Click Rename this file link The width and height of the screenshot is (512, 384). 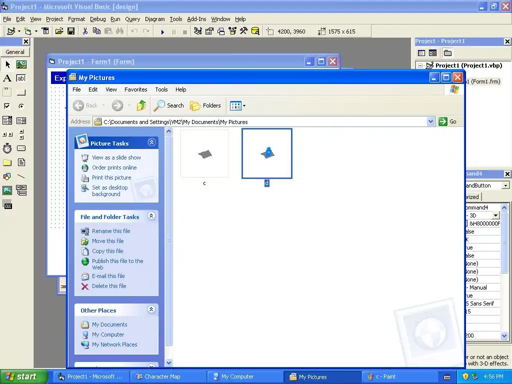tap(111, 231)
